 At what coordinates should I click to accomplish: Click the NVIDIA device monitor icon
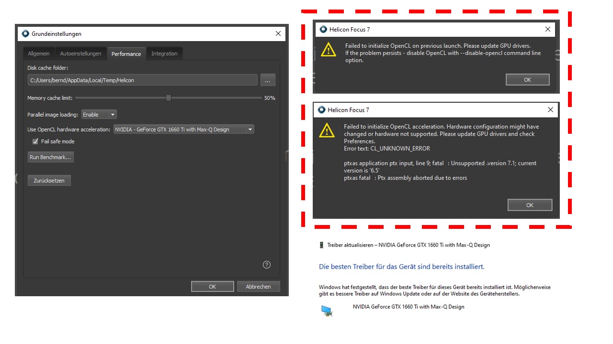click(327, 311)
